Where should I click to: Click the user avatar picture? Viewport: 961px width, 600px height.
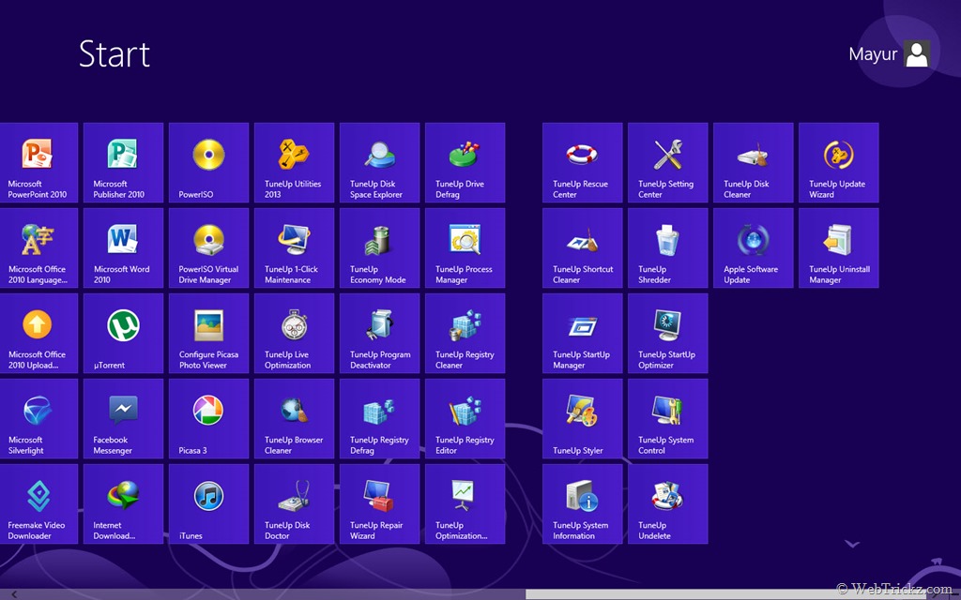click(x=917, y=53)
